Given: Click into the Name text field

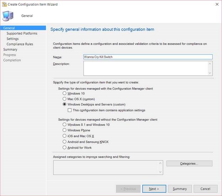Looking at the screenshot, I should tap(148, 57).
